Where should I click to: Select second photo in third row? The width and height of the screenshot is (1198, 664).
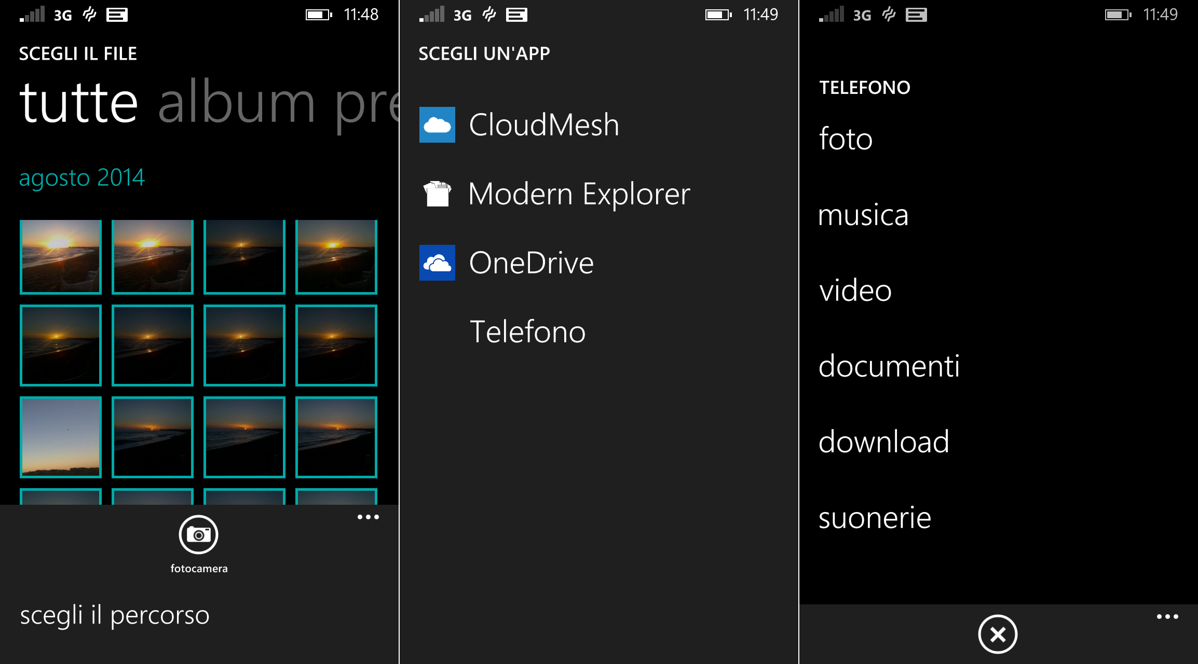coord(153,437)
